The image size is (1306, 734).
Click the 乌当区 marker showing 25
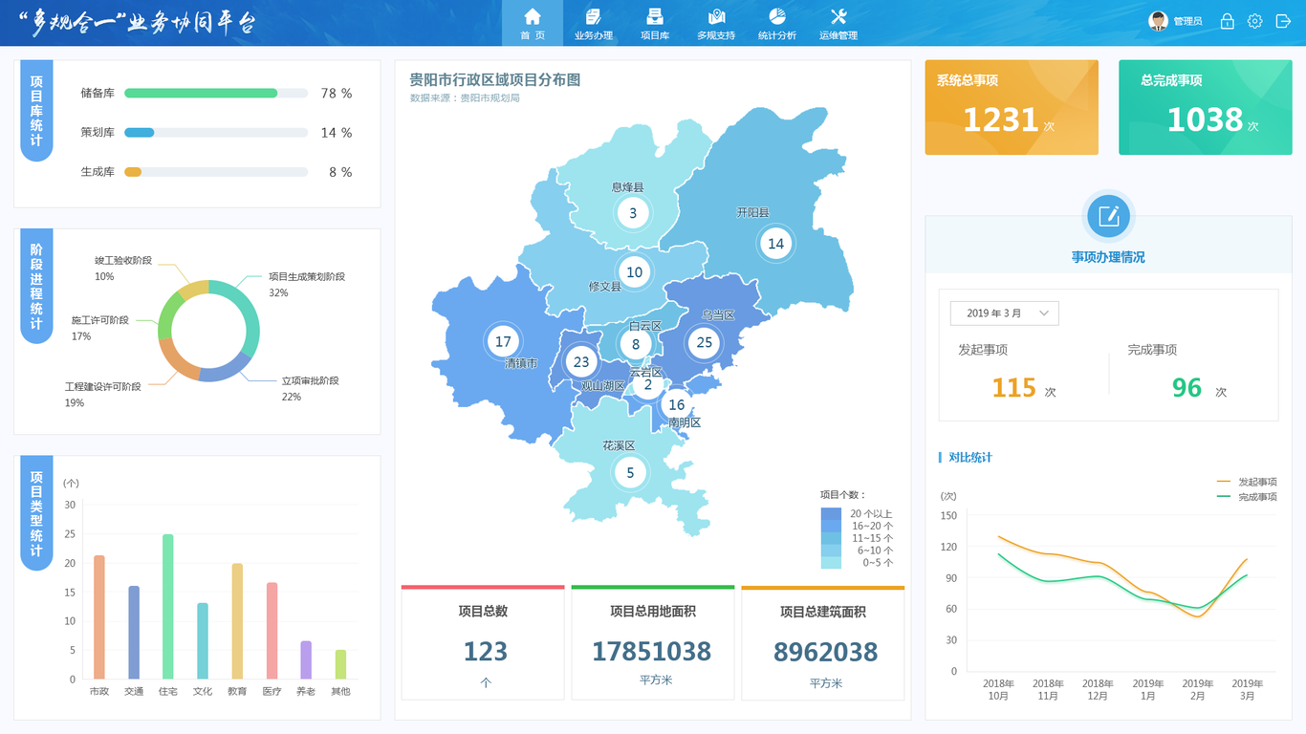(705, 342)
